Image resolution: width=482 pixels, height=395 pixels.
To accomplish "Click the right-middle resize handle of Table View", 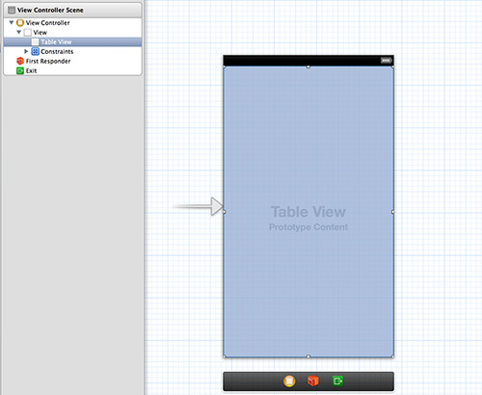I will (393, 212).
